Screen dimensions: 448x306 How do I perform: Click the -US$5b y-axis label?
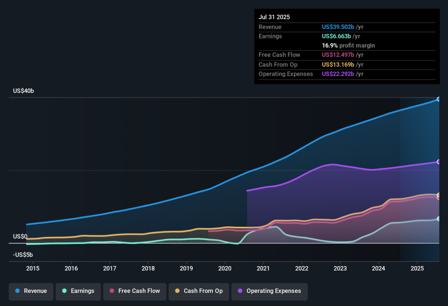(23, 255)
